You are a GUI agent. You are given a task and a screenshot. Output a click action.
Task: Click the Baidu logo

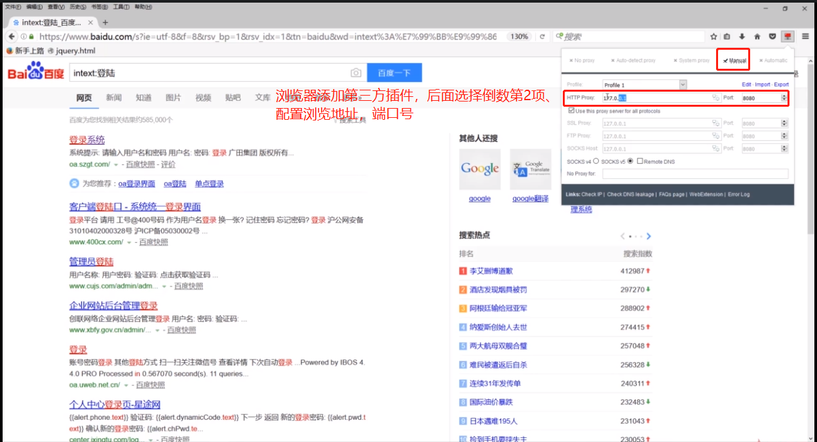pos(36,72)
